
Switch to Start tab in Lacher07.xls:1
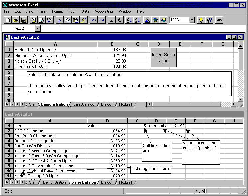(x=33, y=182)
